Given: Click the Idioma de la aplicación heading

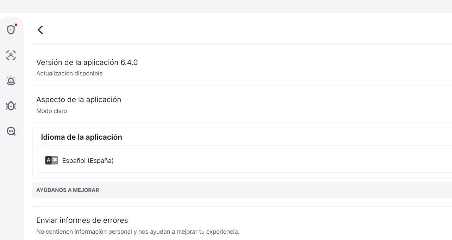Looking at the screenshot, I should click(81, 137).
